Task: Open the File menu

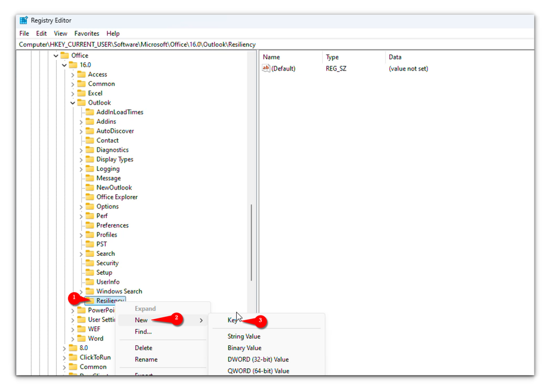Action: (24, 33)
